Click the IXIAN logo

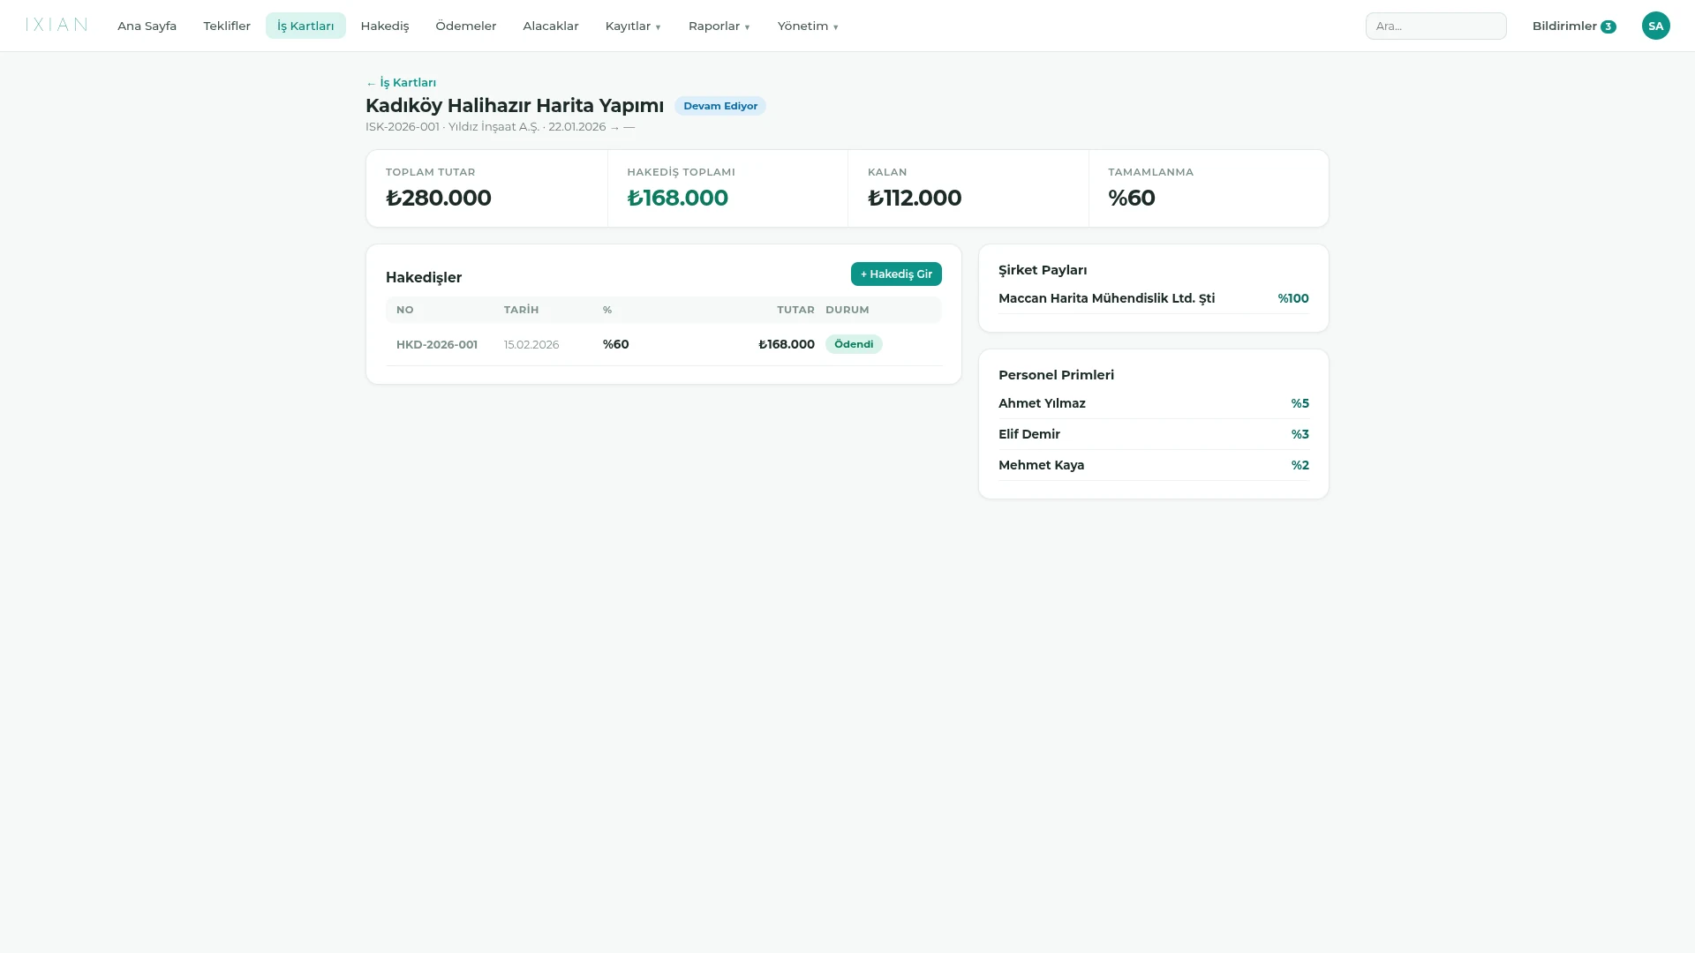pyautogui.click(x=56, y=25)
